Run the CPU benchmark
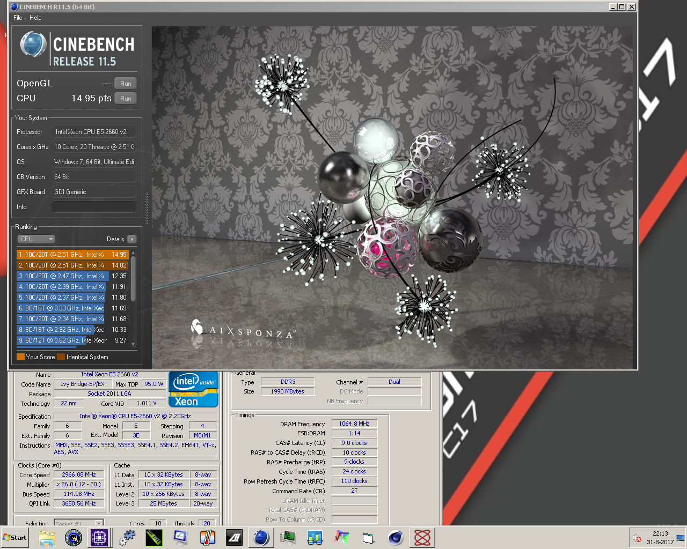Screen dimensions: 687x549 click(126, 99)
